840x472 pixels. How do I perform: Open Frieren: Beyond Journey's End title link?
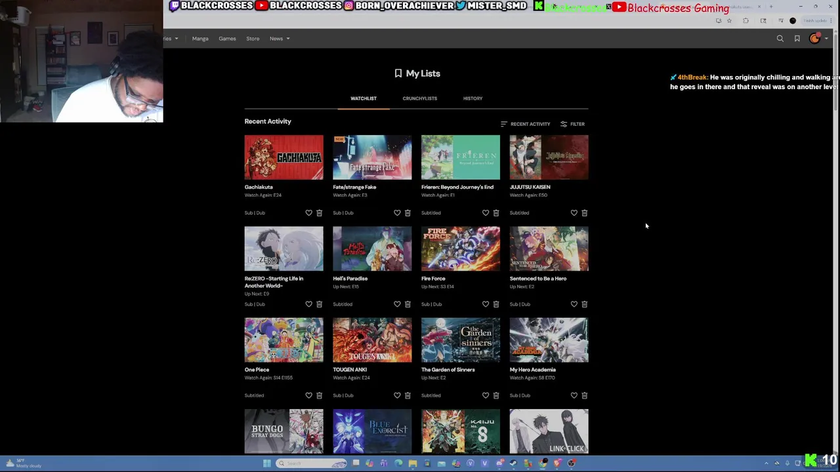click(457, 187)
